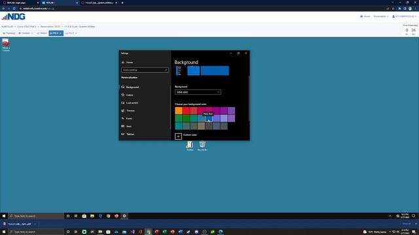
Task: Expand the Background type dropdown (Solid color)
Action: 198,92
